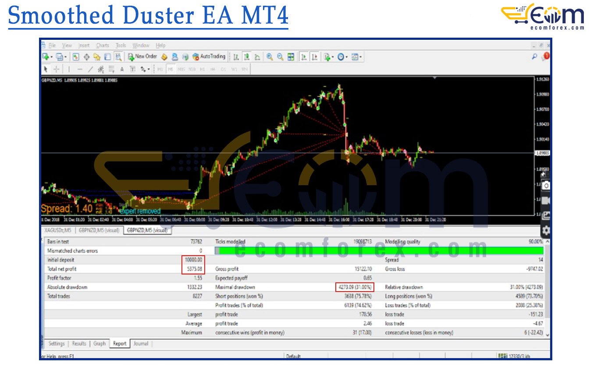Image resolution: width=590 pixels, height=380 pixels.
Task: Select the text label 'A' tool
Action: (122, 69)
